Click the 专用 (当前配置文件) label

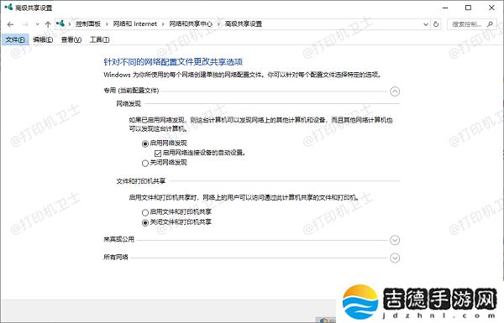[x=131, y=91]
